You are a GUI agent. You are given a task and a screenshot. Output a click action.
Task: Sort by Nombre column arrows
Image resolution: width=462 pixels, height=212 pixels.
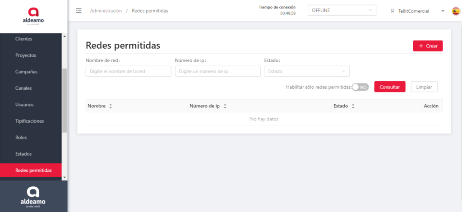(x=111, y=106)
